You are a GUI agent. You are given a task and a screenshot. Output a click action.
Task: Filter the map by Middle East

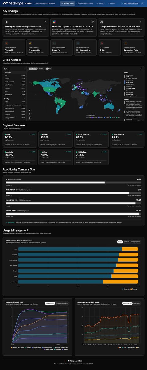(x=15, y=94)
